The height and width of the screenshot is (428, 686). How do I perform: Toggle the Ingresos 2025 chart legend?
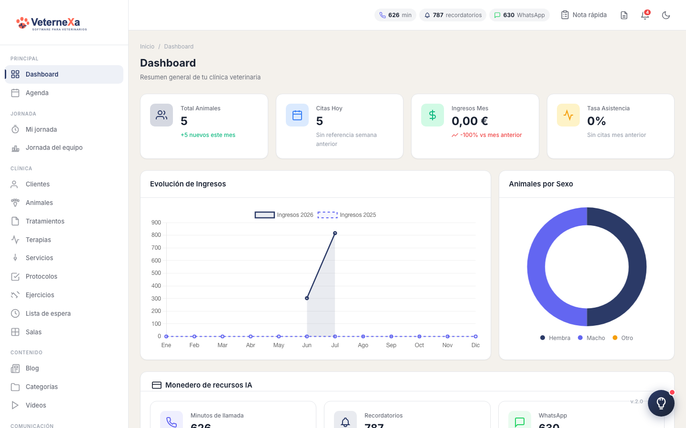347,215
